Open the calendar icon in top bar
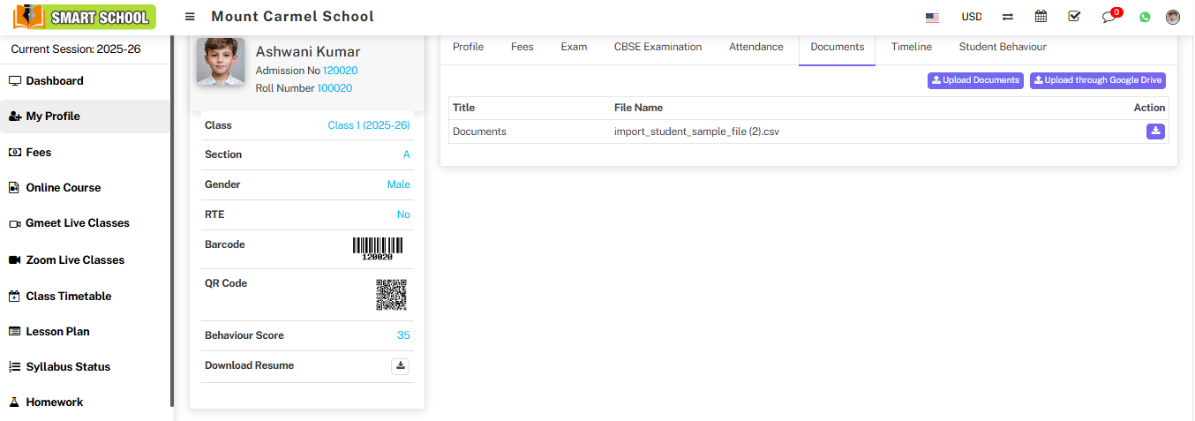The image size is (1195, 421). point(1041,17)
